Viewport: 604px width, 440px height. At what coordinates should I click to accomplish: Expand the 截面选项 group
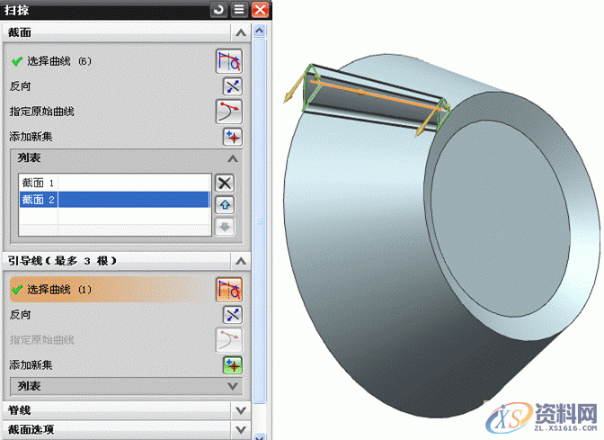click(240, 429)
